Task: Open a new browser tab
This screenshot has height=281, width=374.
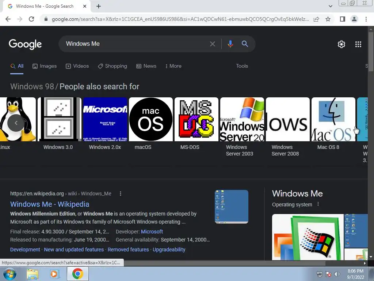Action: (99, 7)
